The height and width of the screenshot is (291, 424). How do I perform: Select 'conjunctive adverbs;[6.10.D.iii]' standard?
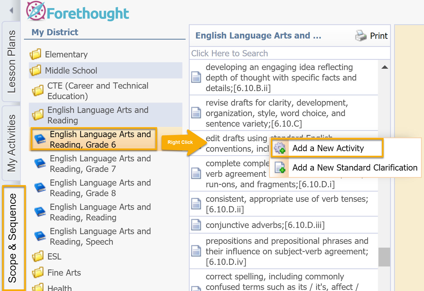pyautogui.click(x=284, y=225)
